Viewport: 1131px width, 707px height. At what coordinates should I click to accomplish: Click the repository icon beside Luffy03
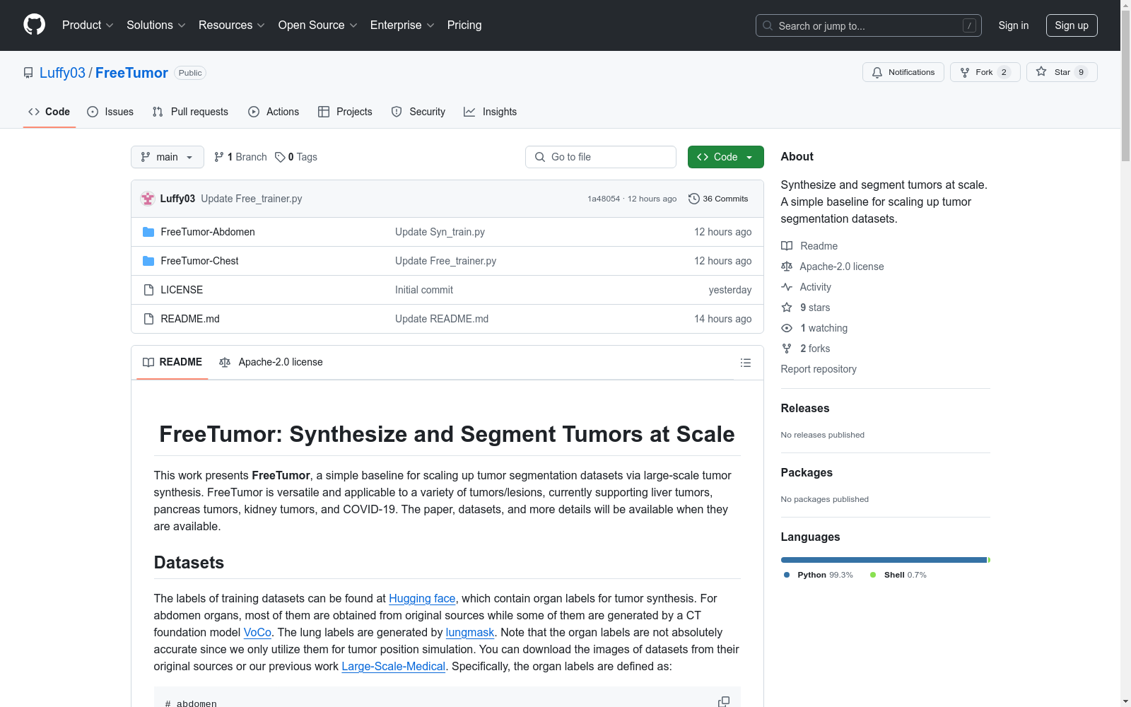tap(28, 73)
